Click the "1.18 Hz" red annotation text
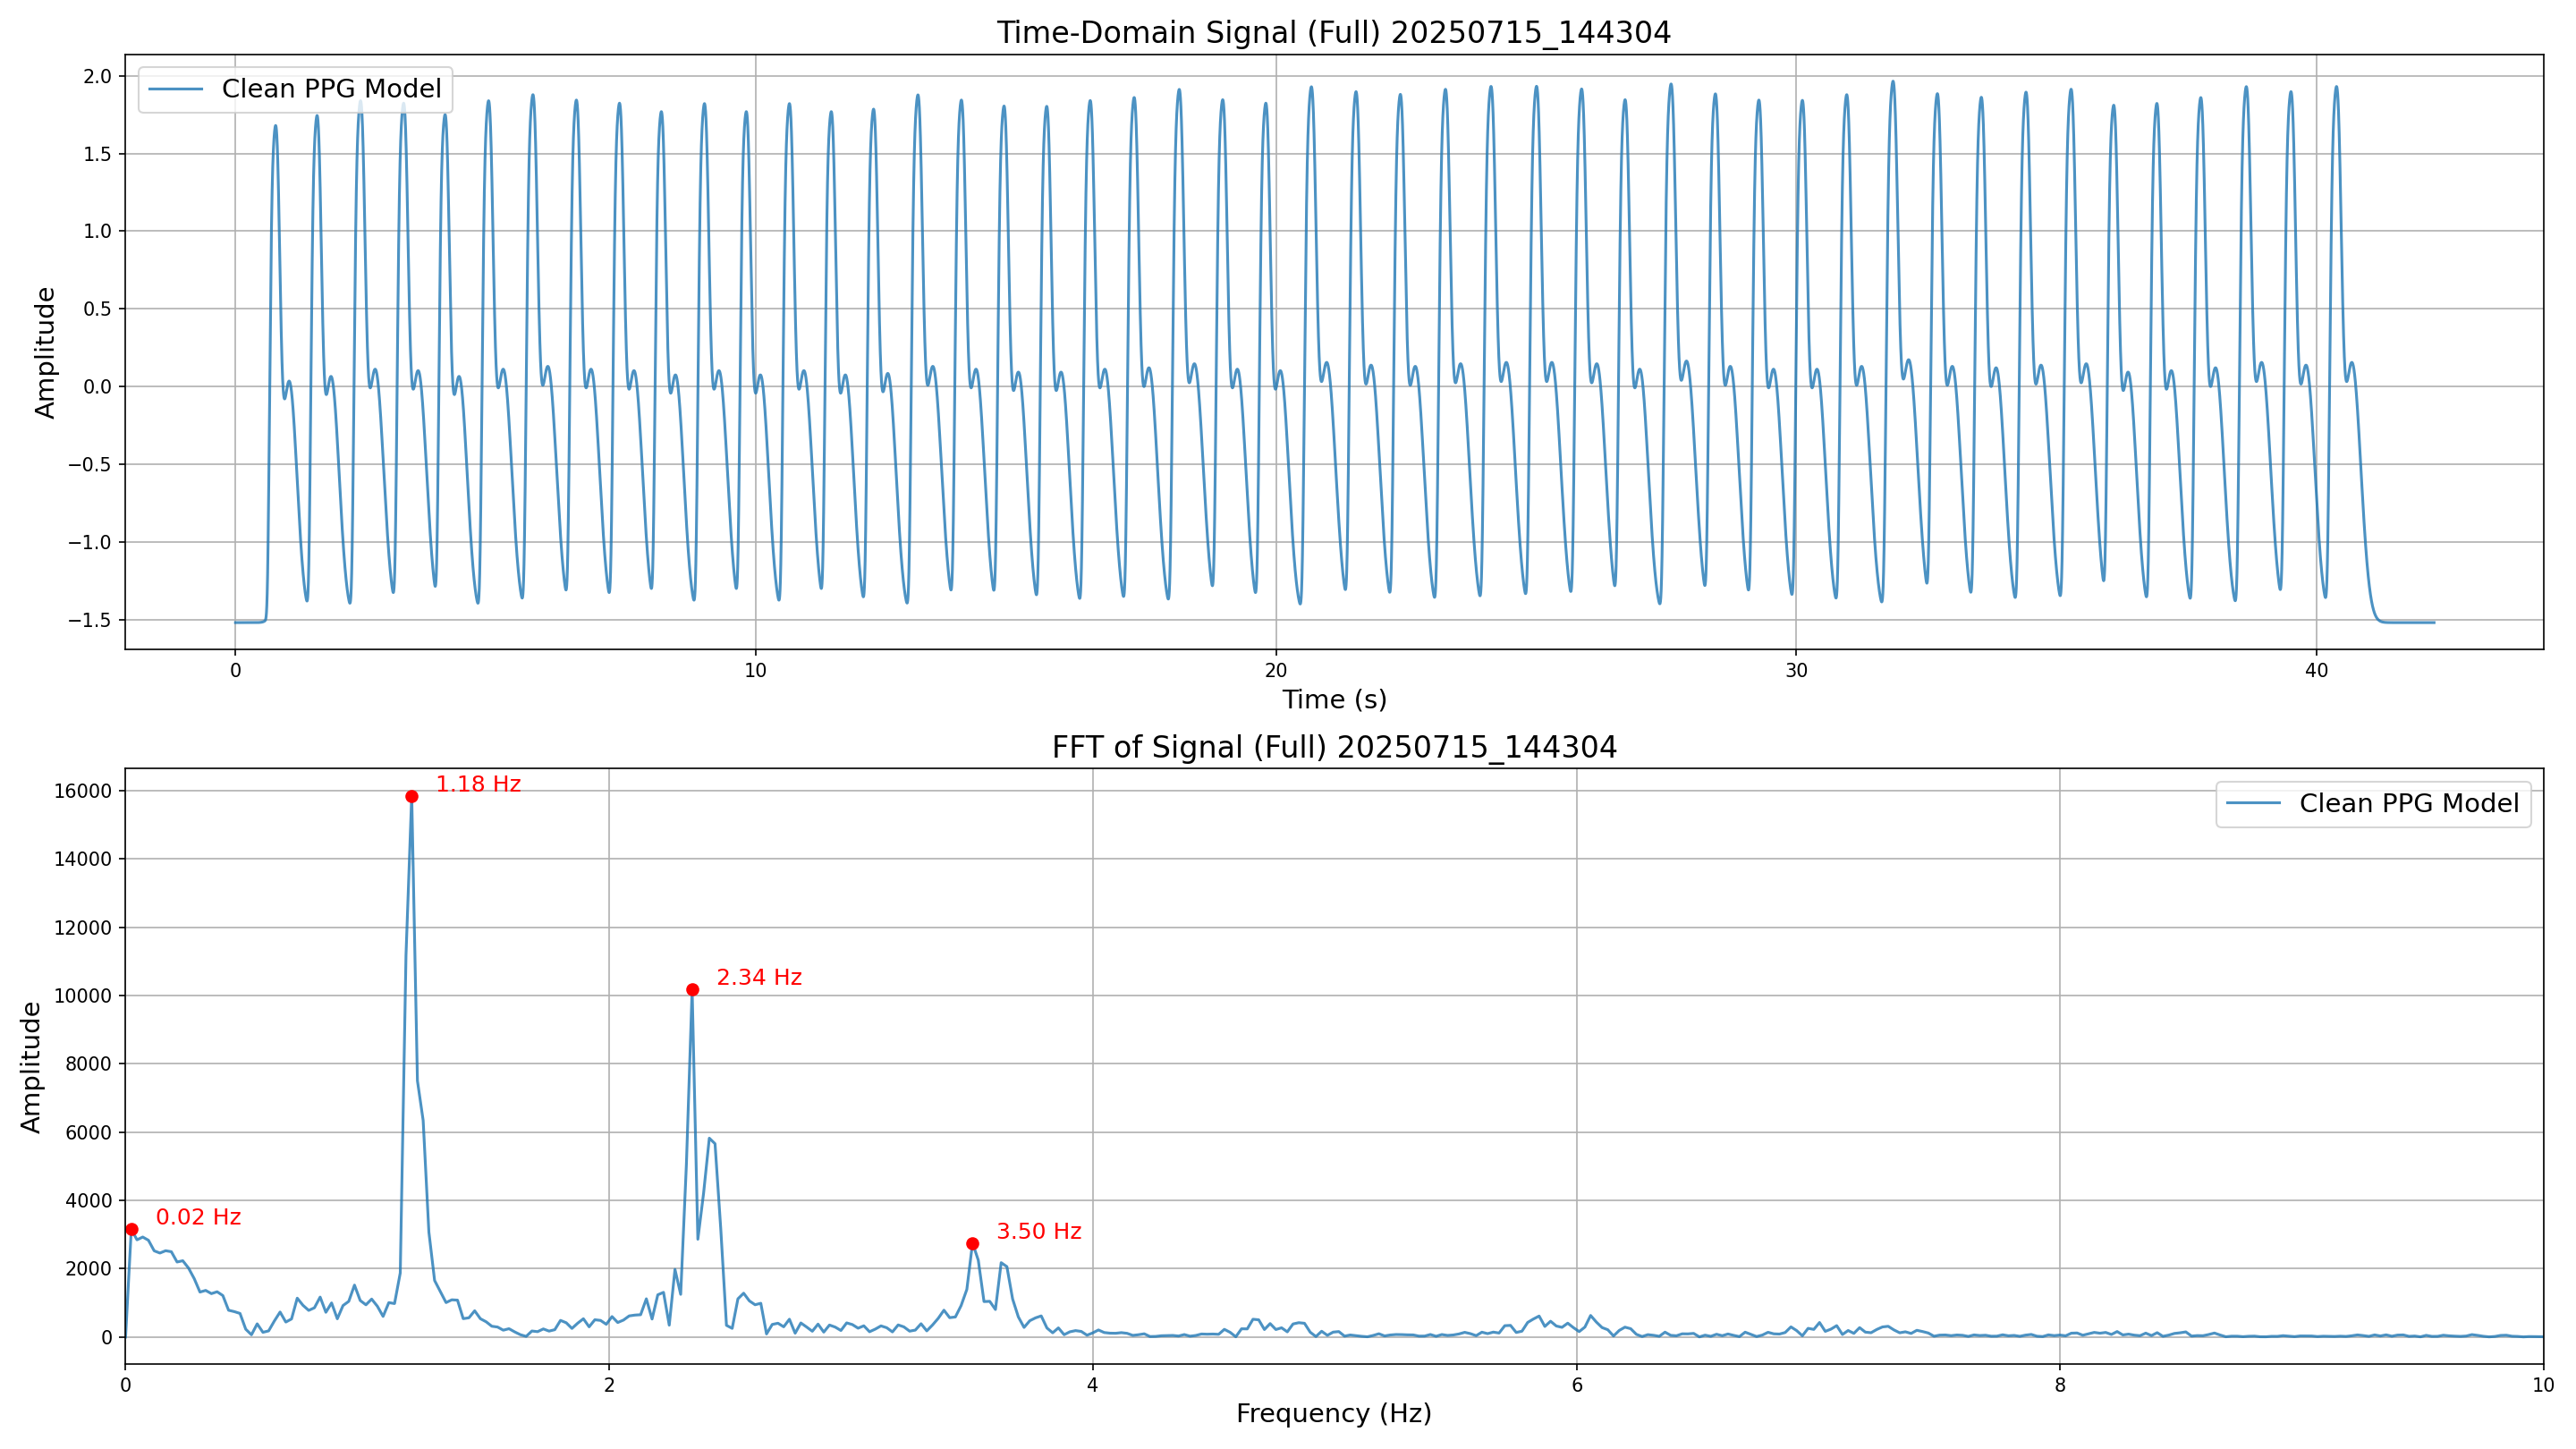Screen dimensions: 2576x1449 [478, 784]
